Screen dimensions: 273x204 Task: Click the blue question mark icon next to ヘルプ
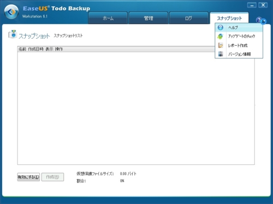click(x=221, y=27)
